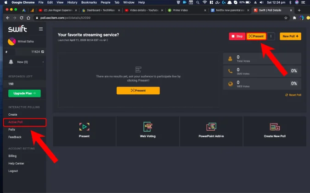Open the History menu in the menu bar
Screen dimensions: 310x193
[x=72, y=2]
